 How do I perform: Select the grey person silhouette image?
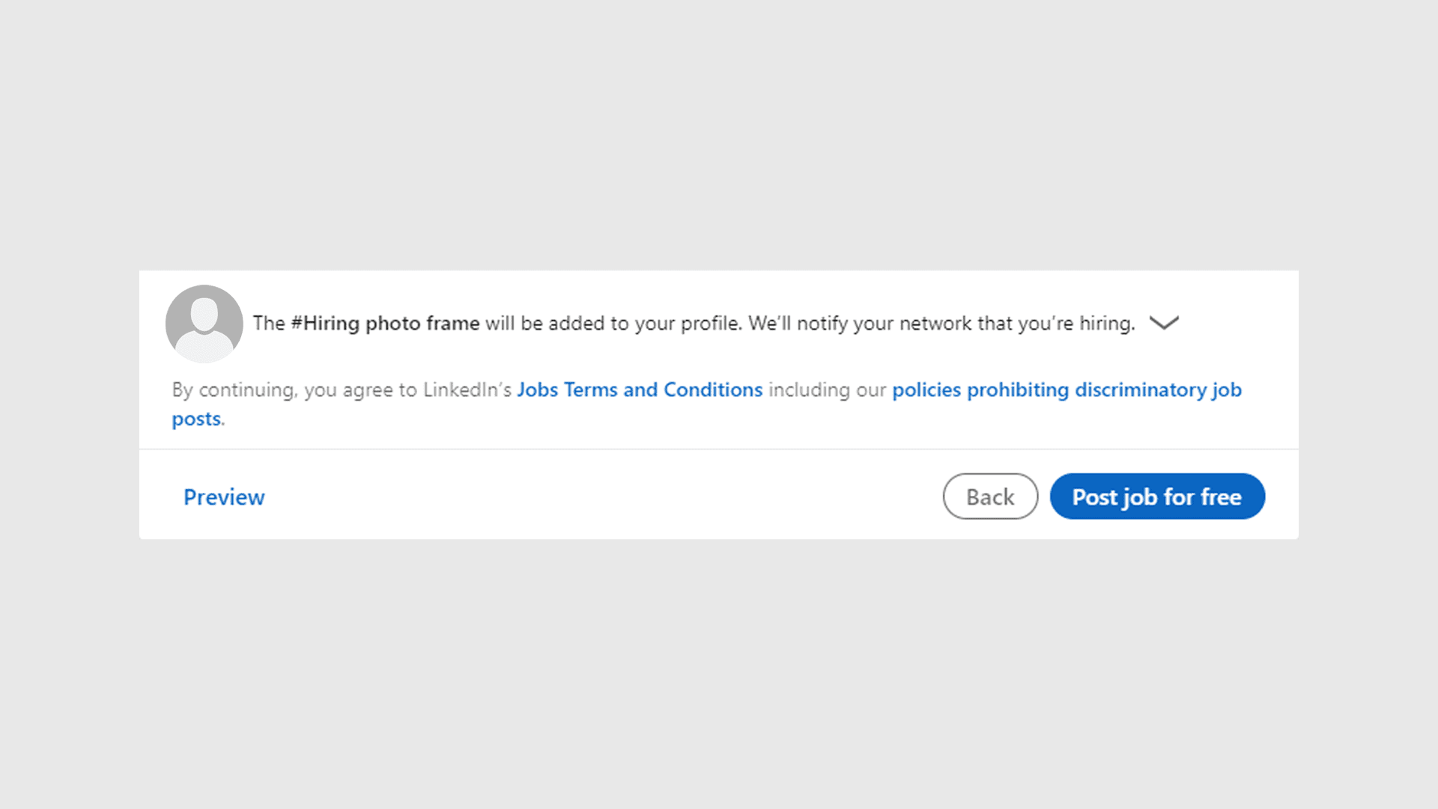click(204, 324)
